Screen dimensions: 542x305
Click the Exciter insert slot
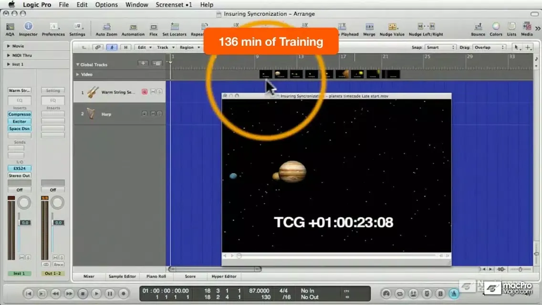tap(20, 121)
